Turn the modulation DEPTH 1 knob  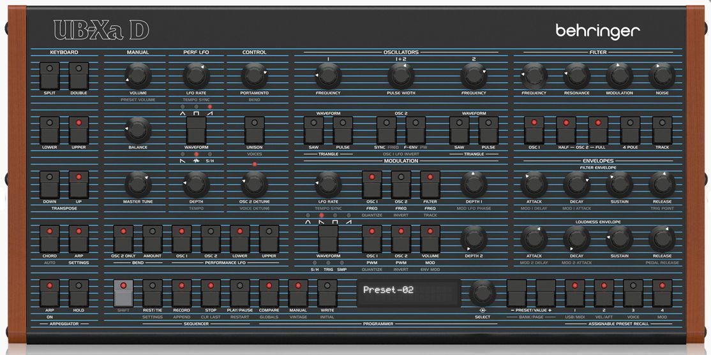coord(474,184)
